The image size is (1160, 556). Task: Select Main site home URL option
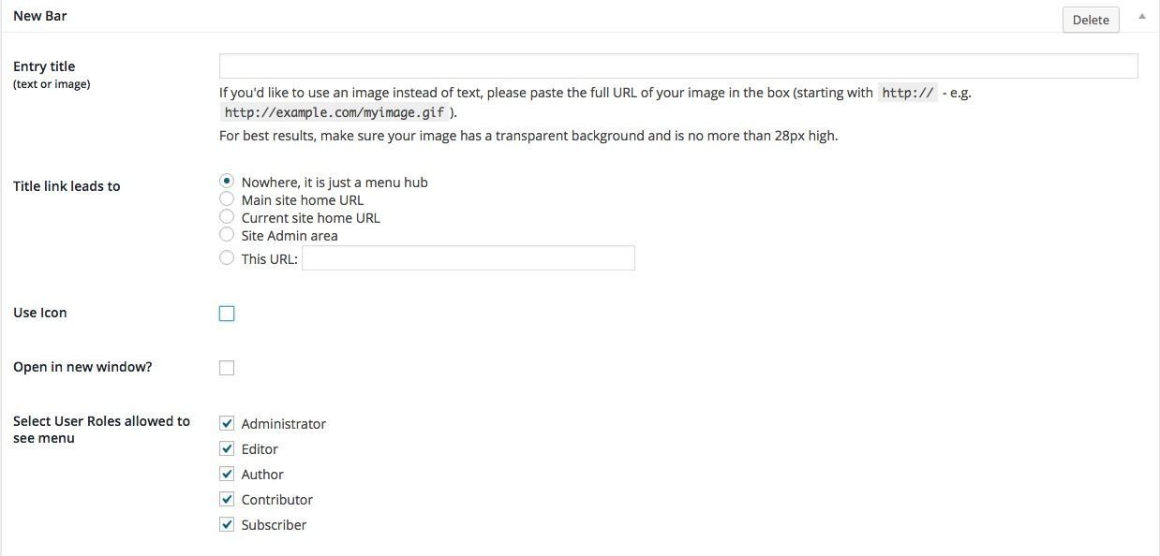coord(227,198)
